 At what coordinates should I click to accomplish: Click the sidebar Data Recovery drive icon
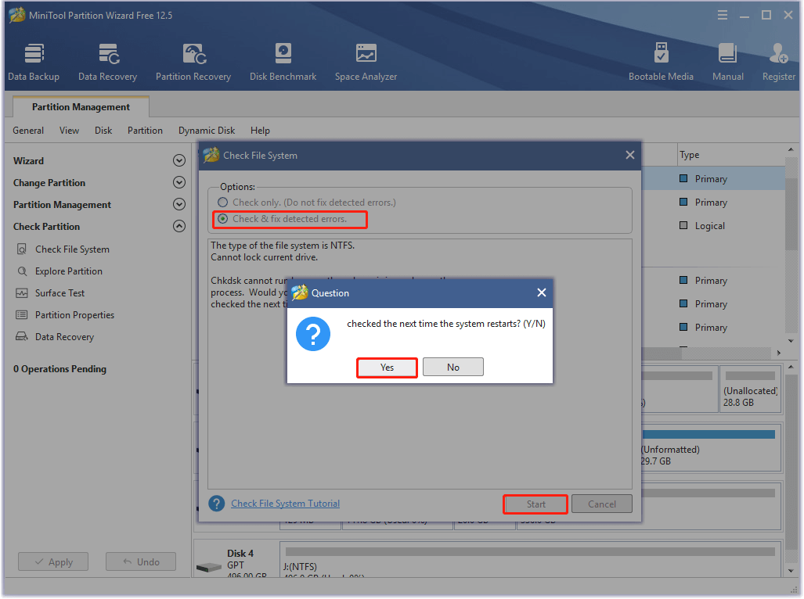click(22, 337)
